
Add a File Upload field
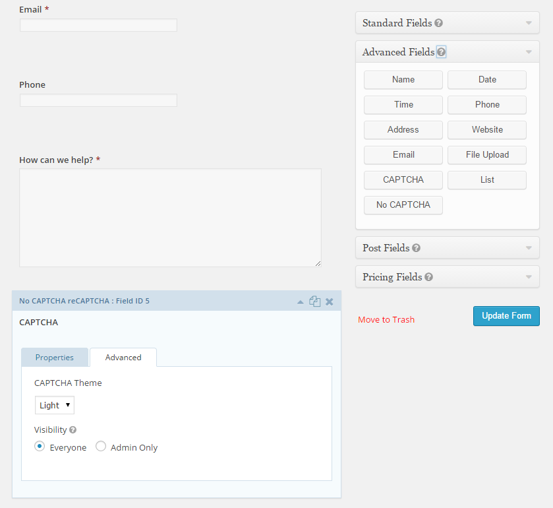487,155
